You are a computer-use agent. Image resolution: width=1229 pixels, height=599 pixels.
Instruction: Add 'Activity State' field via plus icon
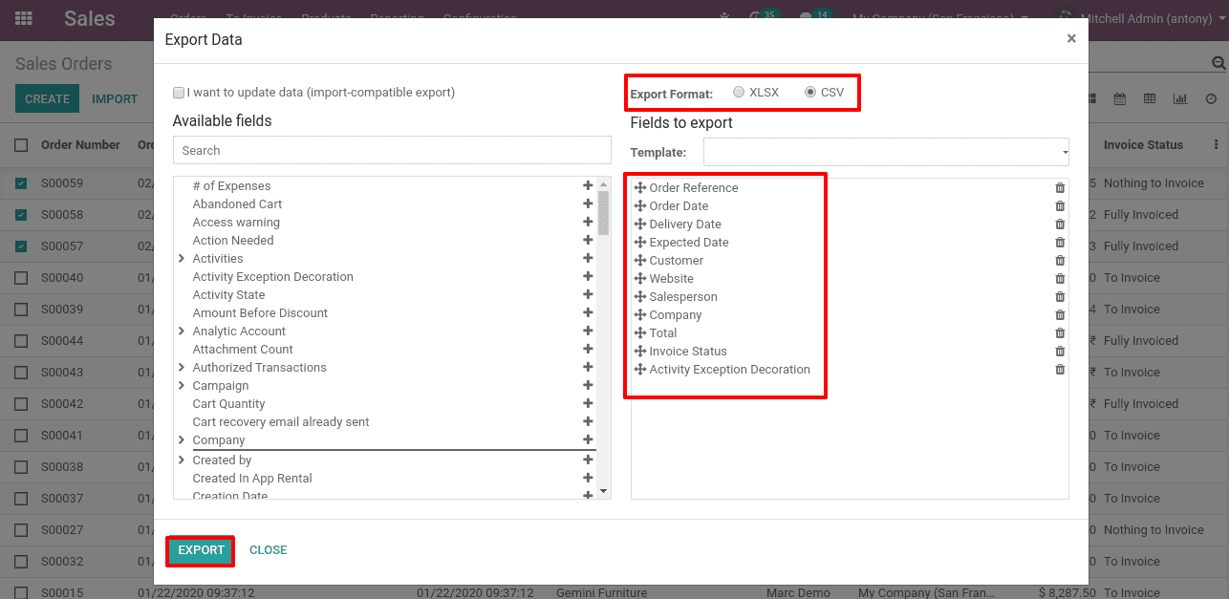click(588, 295)
